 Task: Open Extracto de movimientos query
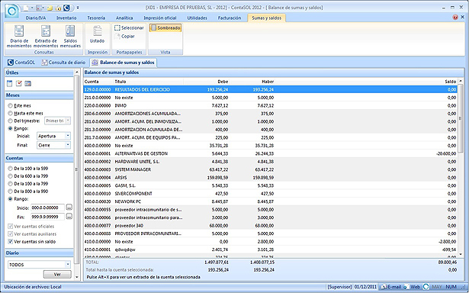pos(46,37)
